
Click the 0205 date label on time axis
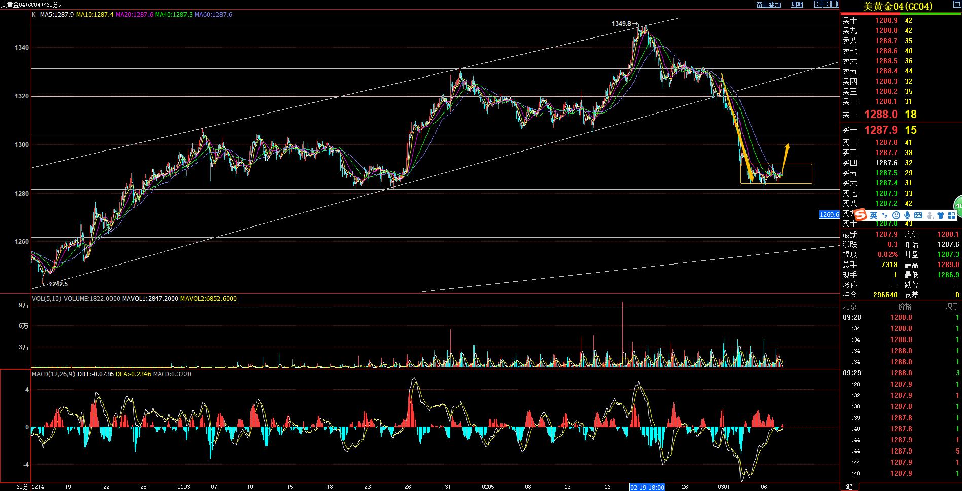tap(488, 487)
